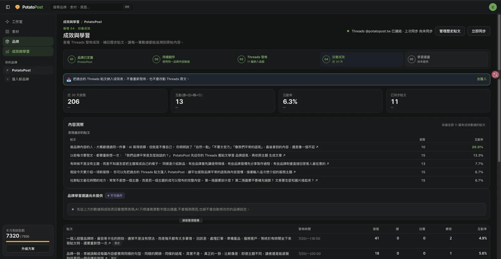Click the 7320 remaining points value
The width and height of the screenshot is (501, 259).
click(13, 236)
